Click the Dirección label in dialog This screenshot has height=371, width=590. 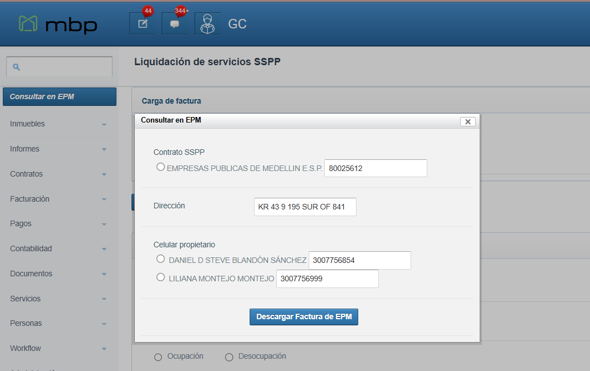[x=169, y=206]
